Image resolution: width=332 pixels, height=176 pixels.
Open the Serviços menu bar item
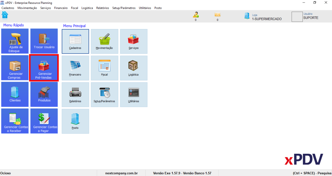tap(45, 8)
